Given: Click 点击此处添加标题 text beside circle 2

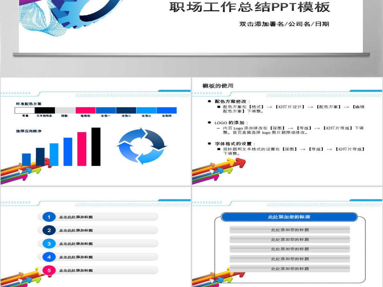Looking at the screenshot, I should click(76, 231).
